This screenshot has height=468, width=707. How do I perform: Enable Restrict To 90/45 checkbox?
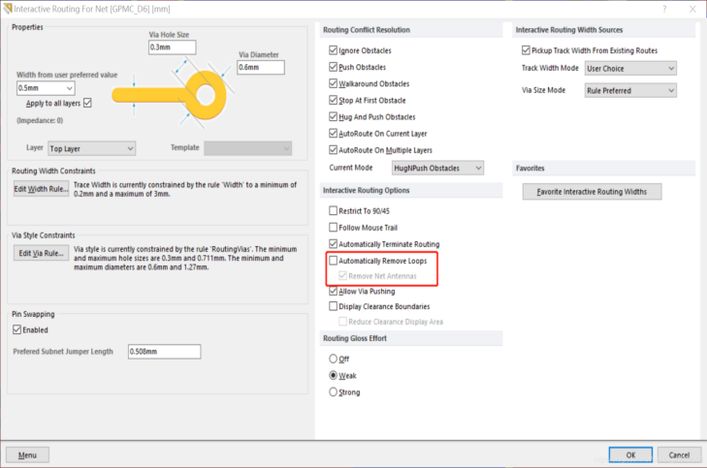pos(335,211)
